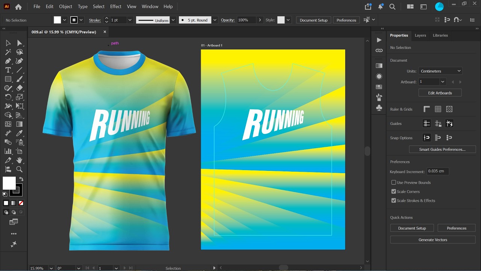Click Document Setup in the top control bar

point(314,20)
